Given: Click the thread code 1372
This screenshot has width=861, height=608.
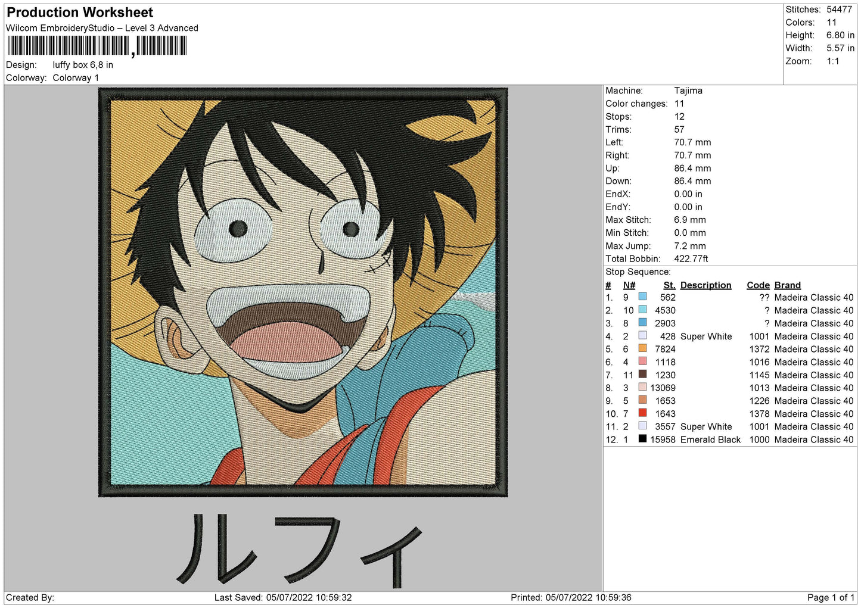Looking at the screenshot, I should pos(760,349).
